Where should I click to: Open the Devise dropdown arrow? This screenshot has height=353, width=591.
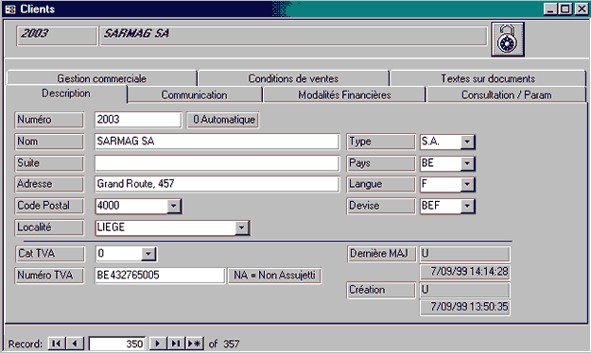pyautogui.click(x=467, y=206)
